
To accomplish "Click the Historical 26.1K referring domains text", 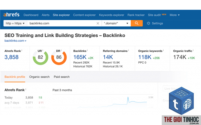I will click(x=113, y=66).
